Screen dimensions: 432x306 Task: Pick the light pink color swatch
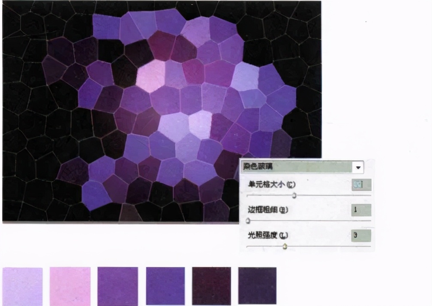pos(70,286)
